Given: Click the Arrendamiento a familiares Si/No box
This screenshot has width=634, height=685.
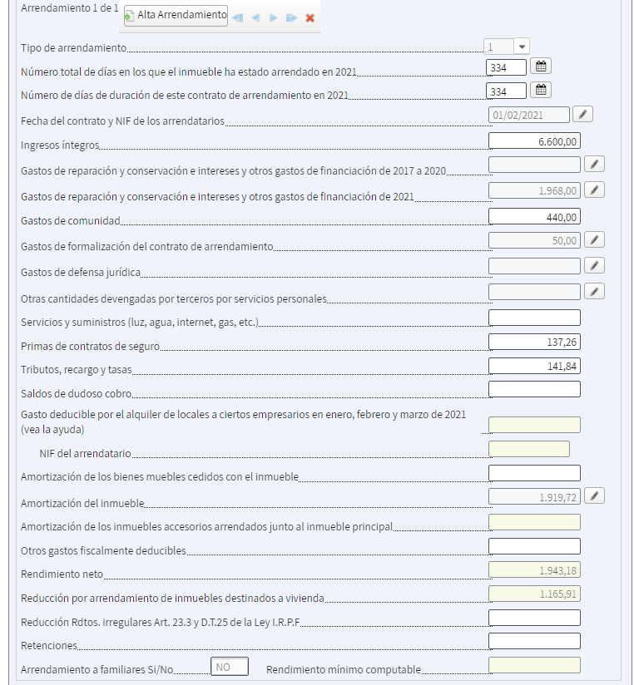Looking at the screenshot, I should [x=230, y=666].
